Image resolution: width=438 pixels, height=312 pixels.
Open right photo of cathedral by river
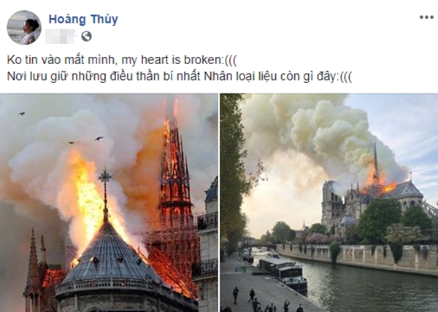click(329, 203)
